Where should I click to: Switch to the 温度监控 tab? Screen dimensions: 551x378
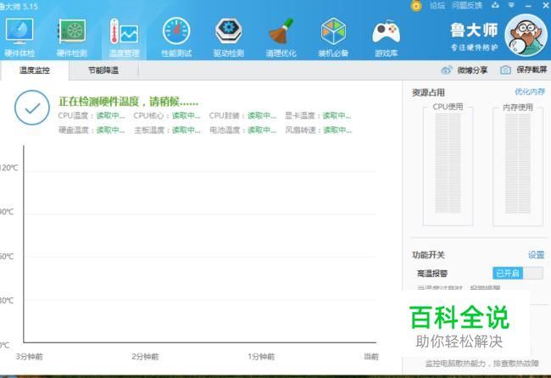(x=35, y=70)
